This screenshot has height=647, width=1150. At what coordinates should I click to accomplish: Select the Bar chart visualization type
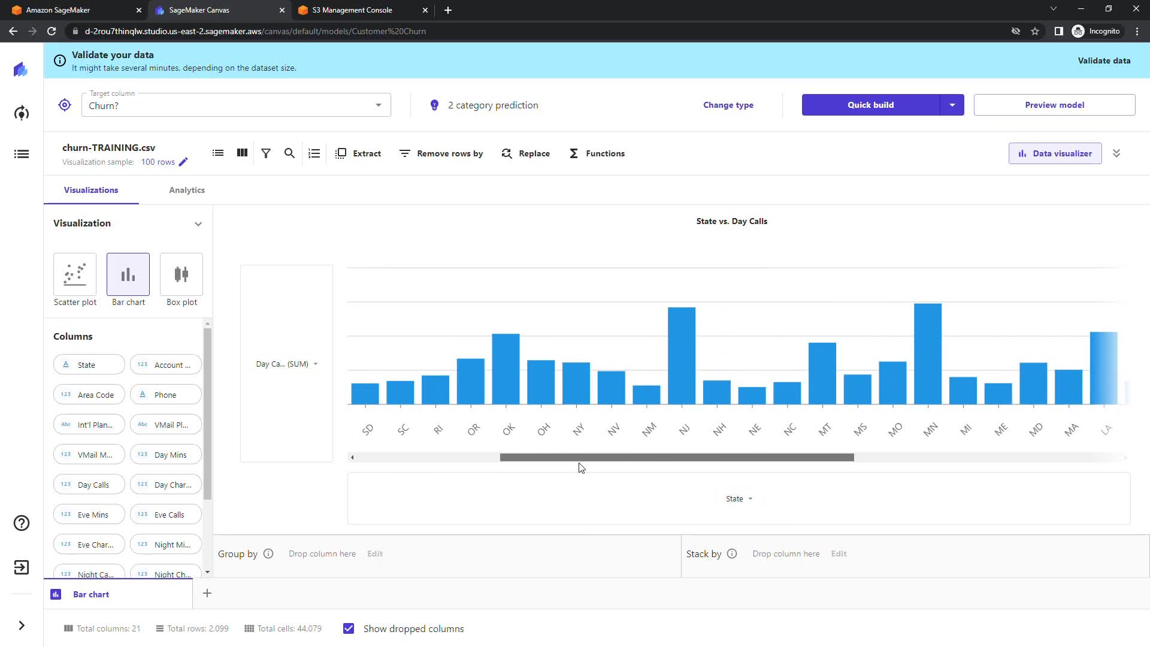click(x=128, y=274)
